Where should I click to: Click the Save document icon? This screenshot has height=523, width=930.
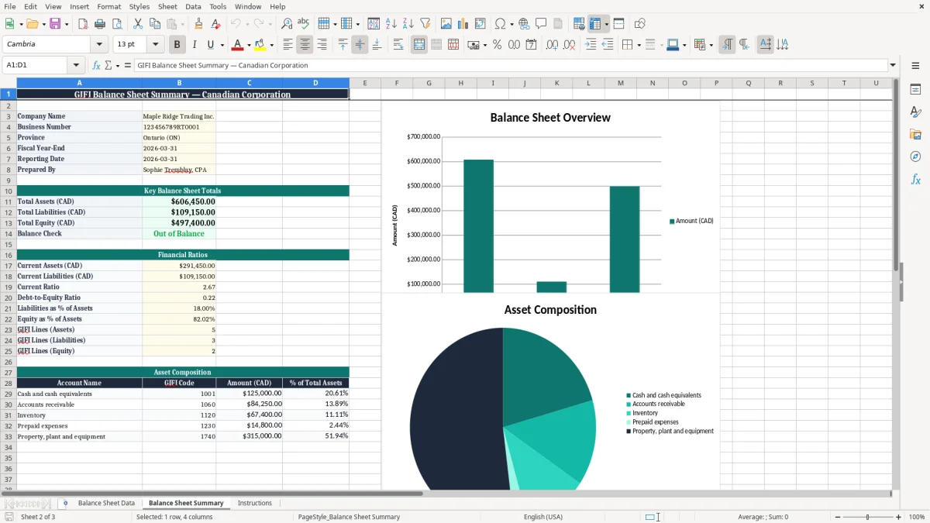click(x=54, y=24)
